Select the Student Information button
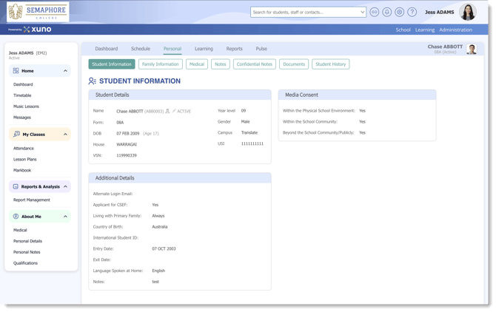The width and height of the screenshot is (496, 312). coord(112,64)
